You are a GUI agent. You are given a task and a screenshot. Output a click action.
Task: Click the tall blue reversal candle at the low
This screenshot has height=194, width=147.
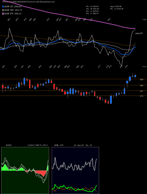(x=111, y=100)
